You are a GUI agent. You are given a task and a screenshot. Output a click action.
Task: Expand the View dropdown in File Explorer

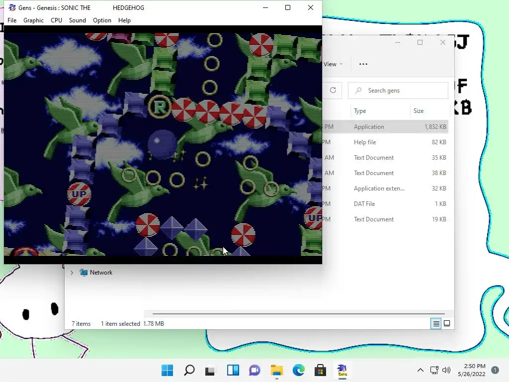(333, 64)
